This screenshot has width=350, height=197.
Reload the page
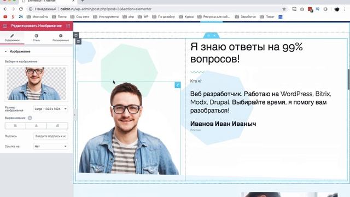(x=21, y=9)
